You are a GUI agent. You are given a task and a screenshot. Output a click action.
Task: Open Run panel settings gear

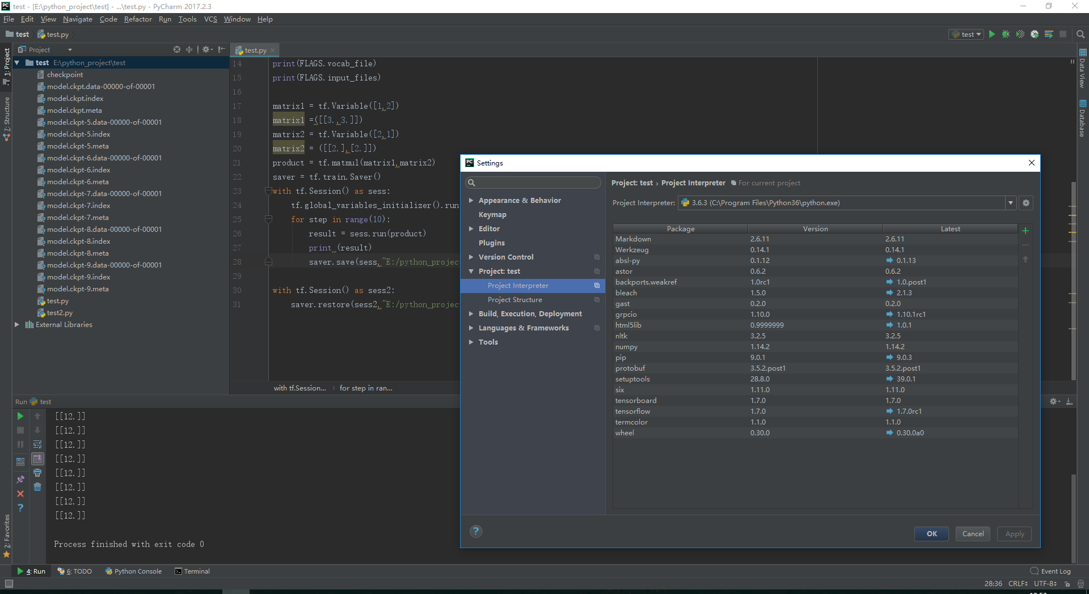point(1054,401)
